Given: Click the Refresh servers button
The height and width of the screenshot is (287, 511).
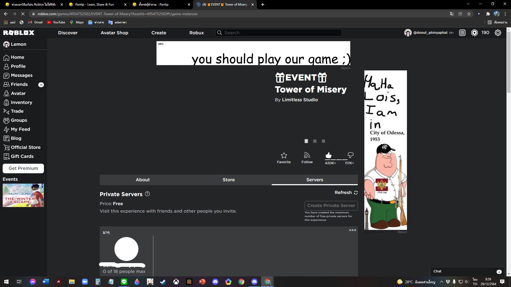Looking at the screenshot, I should [346, 192].
